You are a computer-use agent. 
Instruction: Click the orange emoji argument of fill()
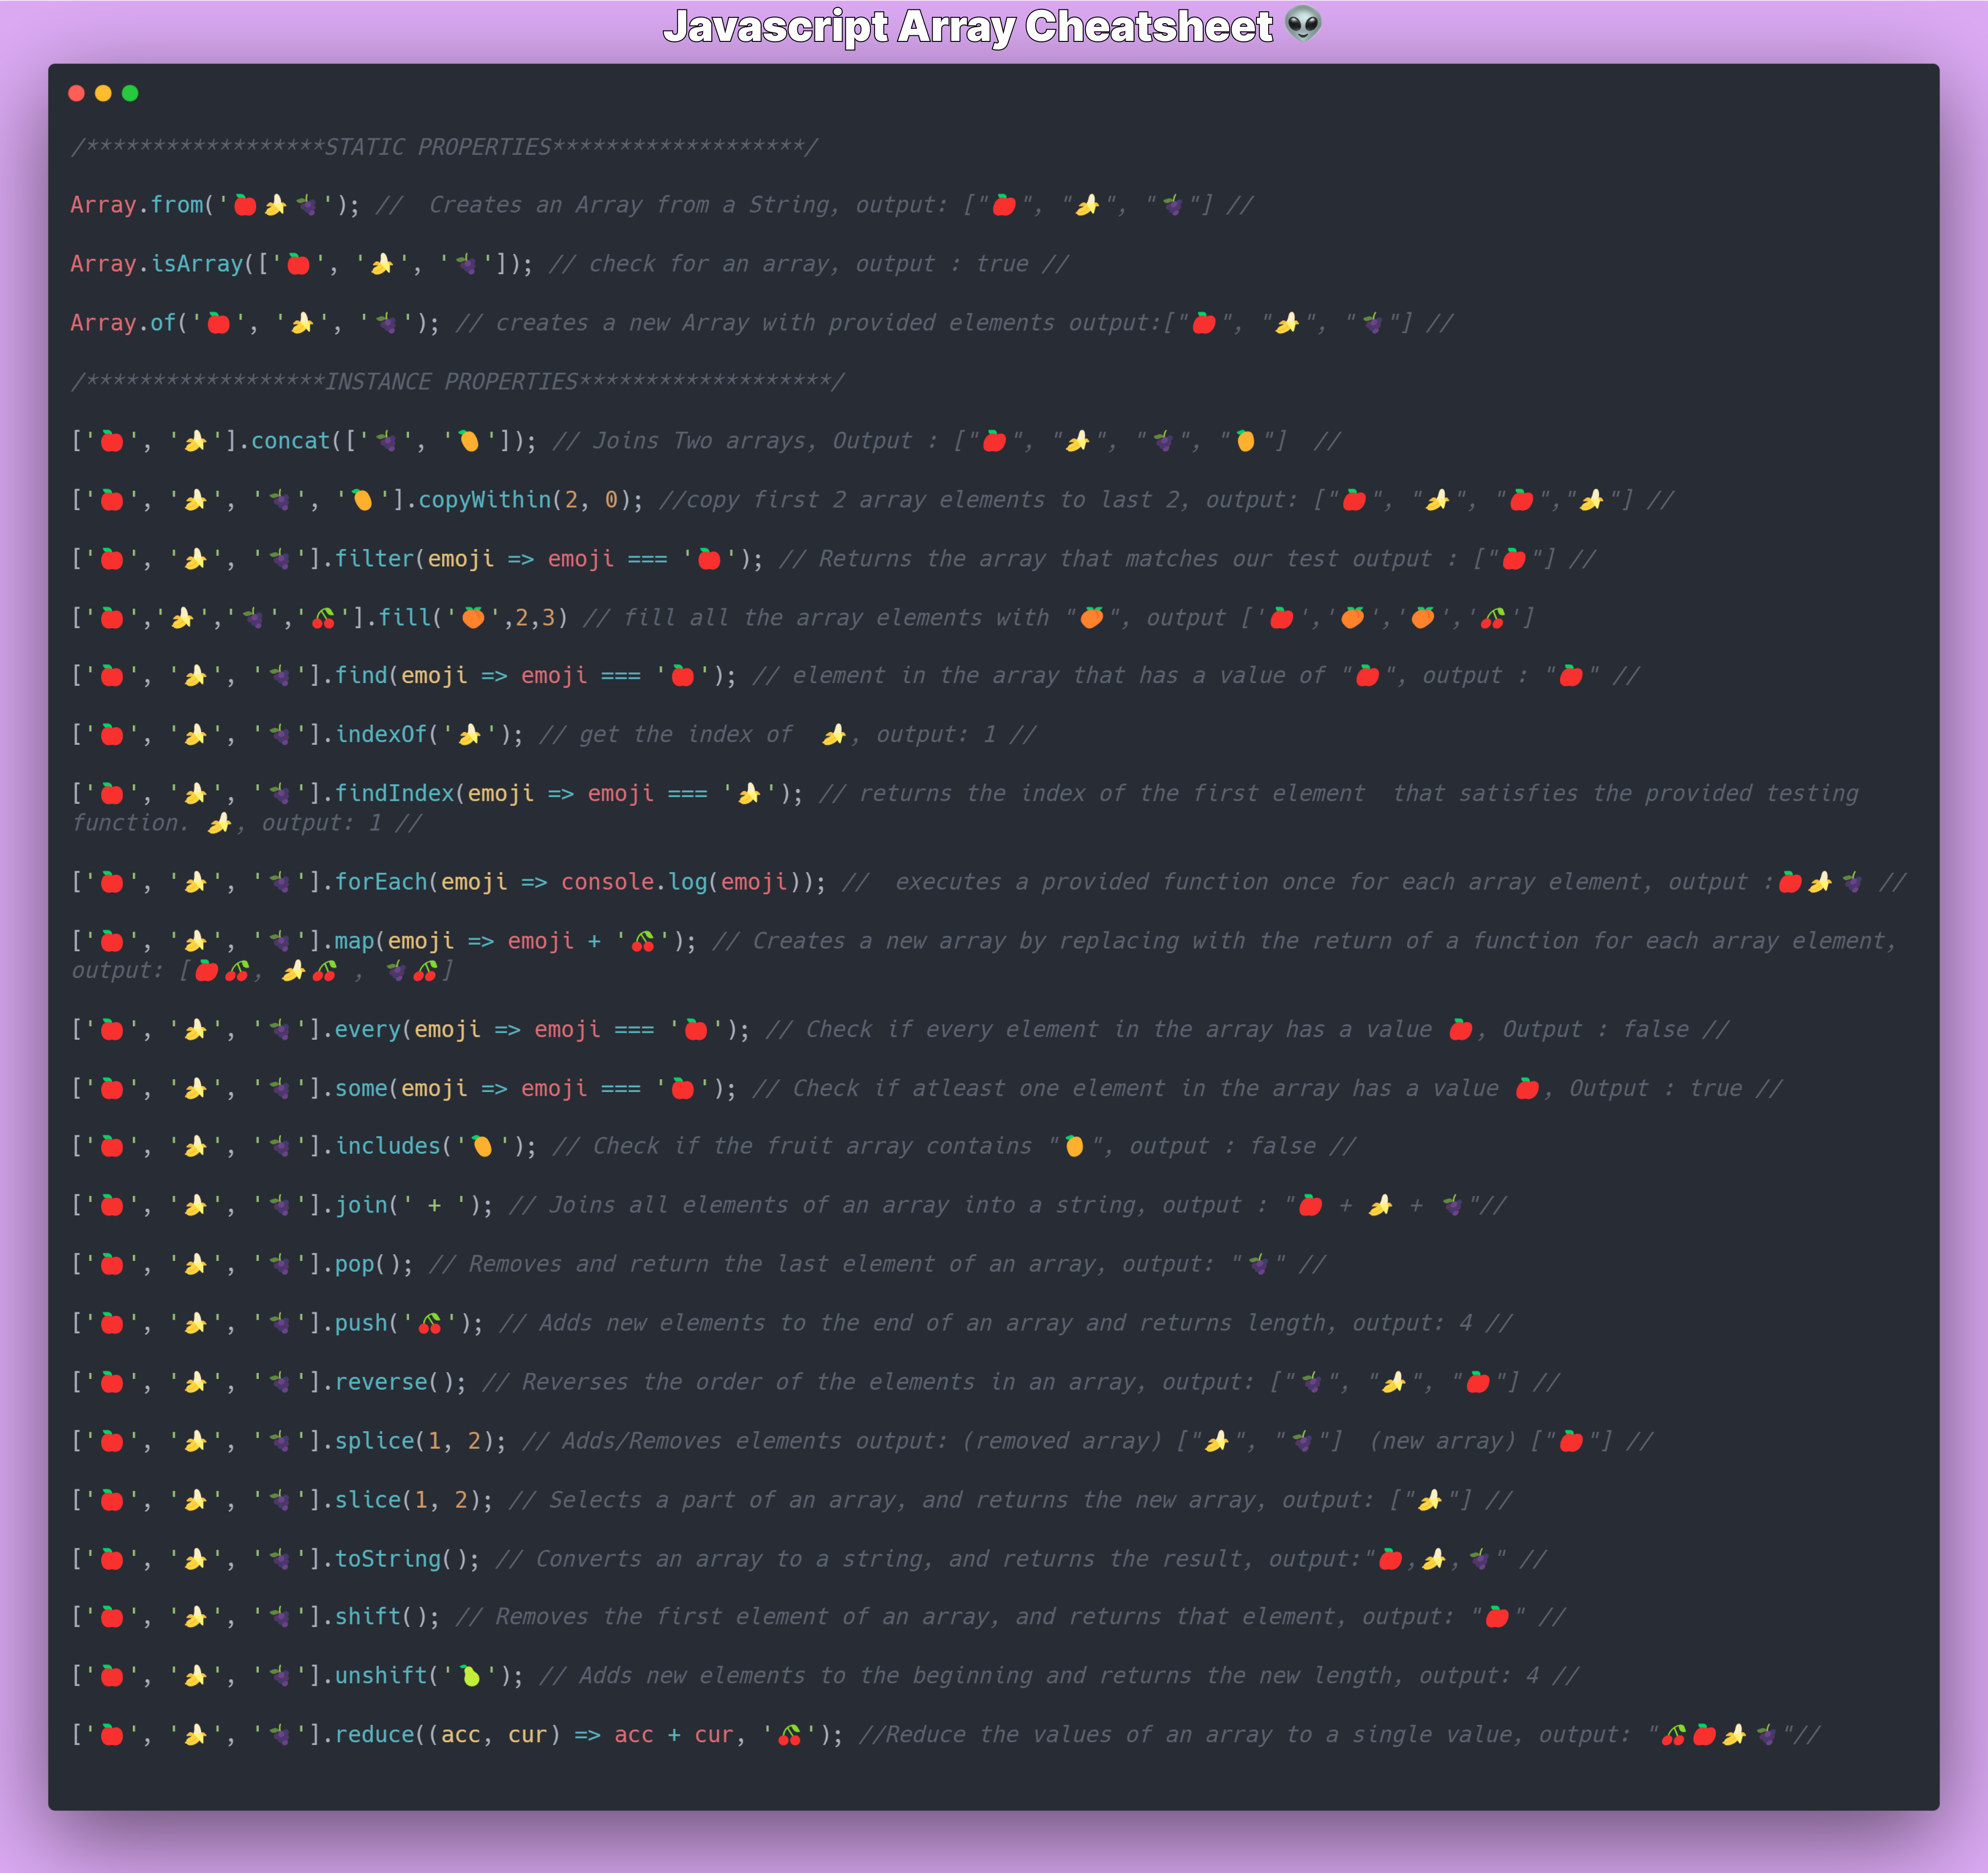click(x=473, y=618)
